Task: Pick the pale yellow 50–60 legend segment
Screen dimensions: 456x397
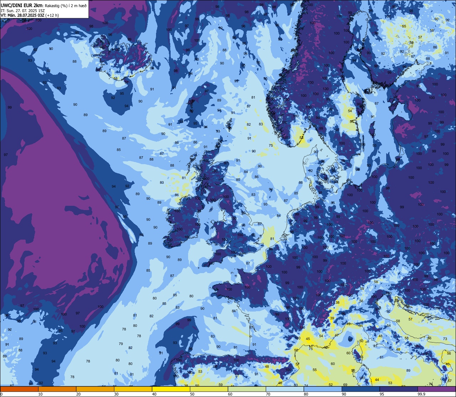Action: (209, 389)
